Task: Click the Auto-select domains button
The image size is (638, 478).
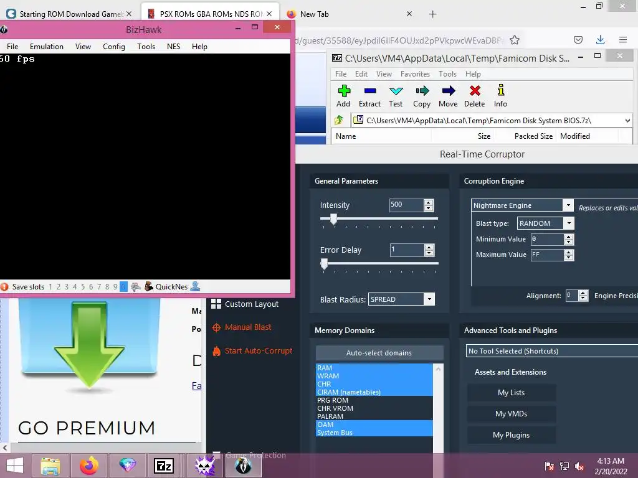Action: click(379, 353)
